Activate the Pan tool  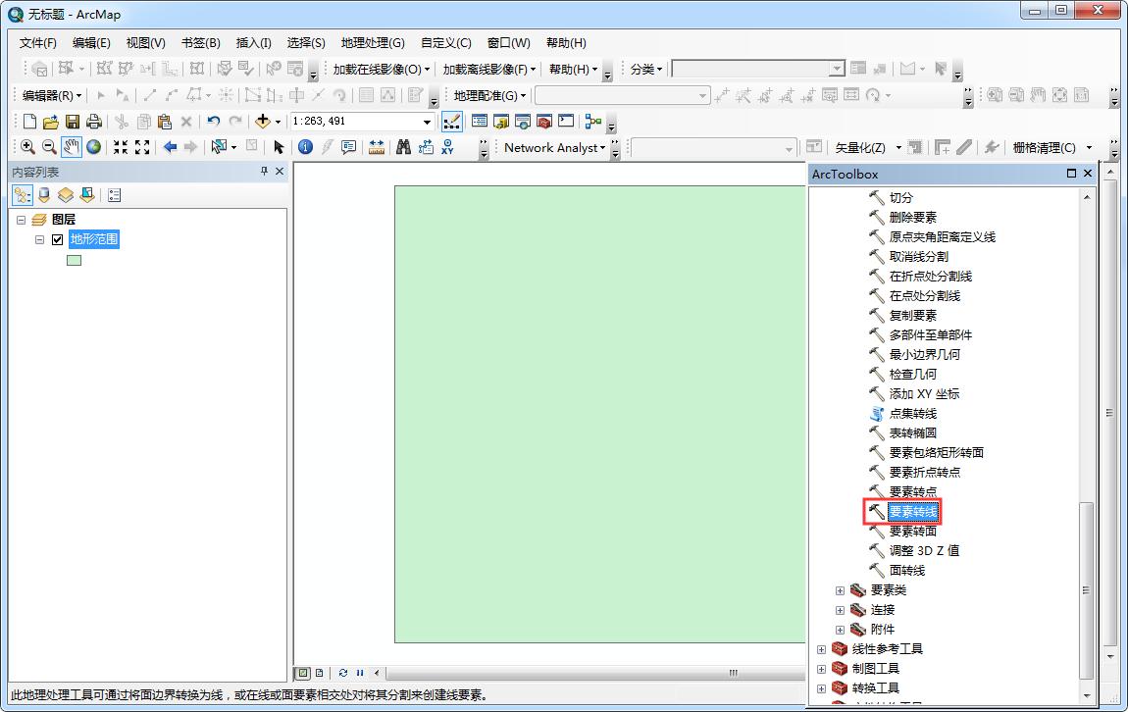click(69, 147)
